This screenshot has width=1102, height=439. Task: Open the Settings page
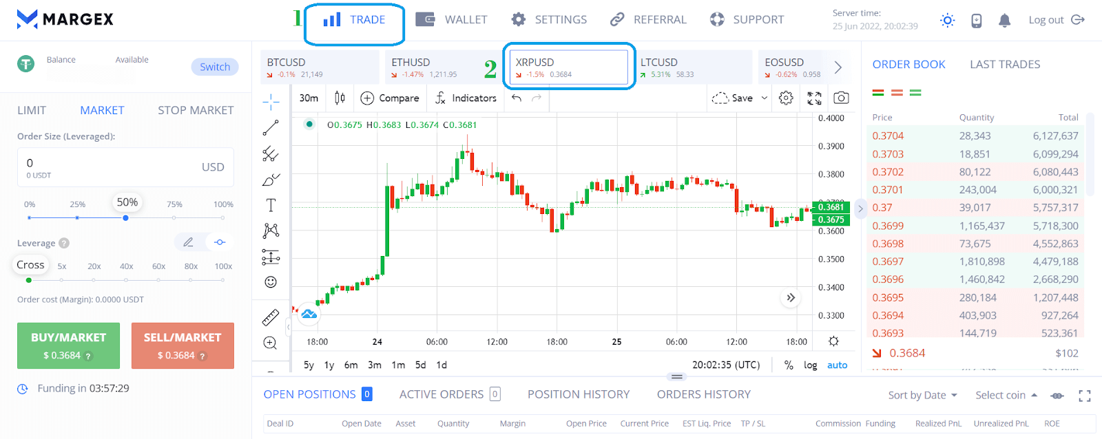pyautogui.click(x=549, y=20)
